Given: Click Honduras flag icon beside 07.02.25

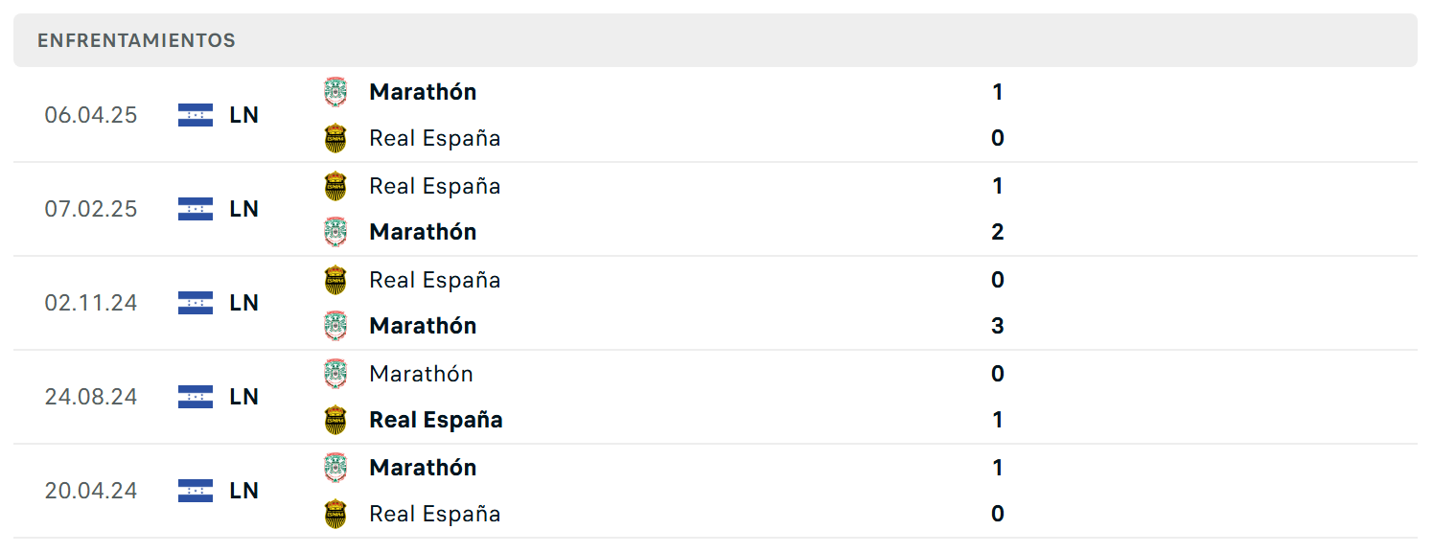Looking at the screenshot, I should pos(196,209).
